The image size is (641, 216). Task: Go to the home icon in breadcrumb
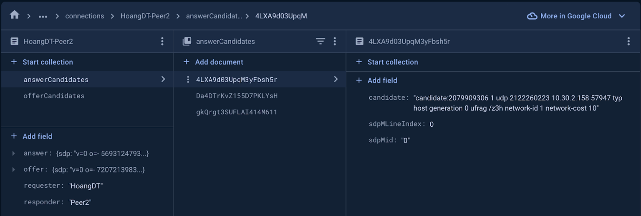point(15,15)
